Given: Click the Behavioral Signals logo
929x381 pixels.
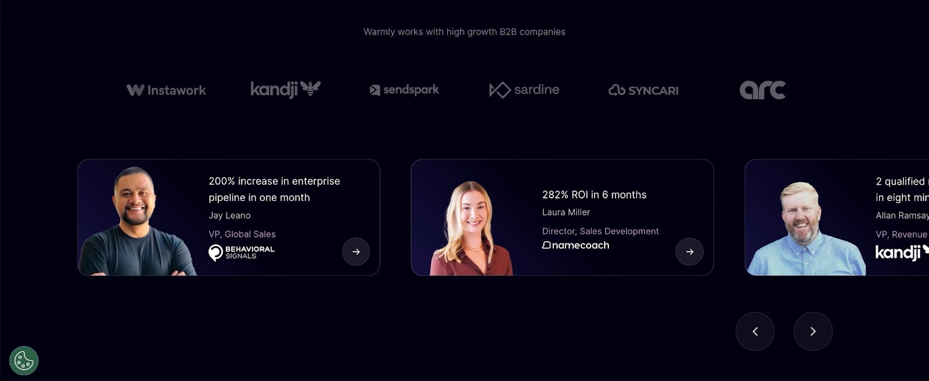Looking at the screenshot, I should point(242,253).
